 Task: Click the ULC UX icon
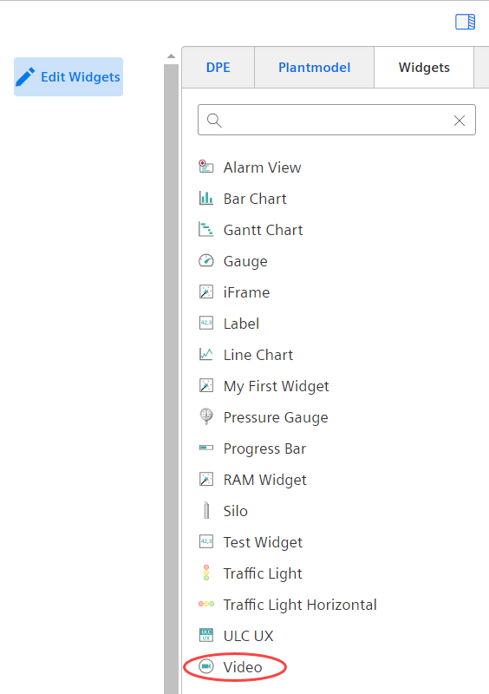tap(205, 635)
